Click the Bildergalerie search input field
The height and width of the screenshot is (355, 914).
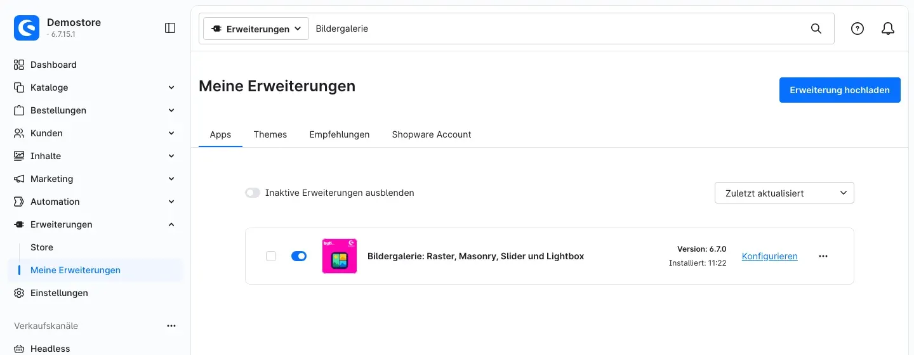(559, 29)
